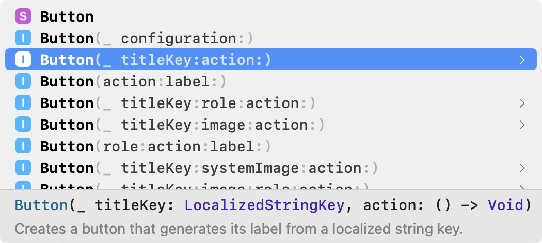Screen dimensions: 542x243
Task: Select the partially visible titleKey:image:role:action: row
Action: 270,185
